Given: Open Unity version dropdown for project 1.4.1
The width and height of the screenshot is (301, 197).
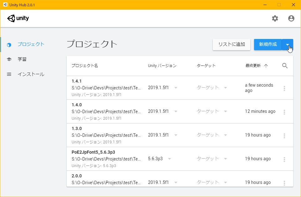Looking at the screenshot, I should point(176,88).
